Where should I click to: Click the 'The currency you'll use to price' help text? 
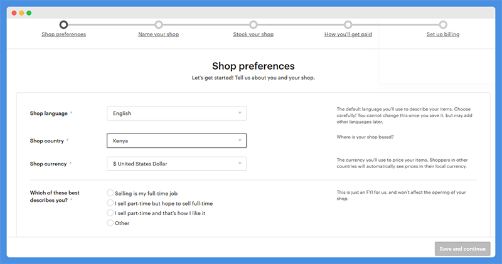(402, 163)
